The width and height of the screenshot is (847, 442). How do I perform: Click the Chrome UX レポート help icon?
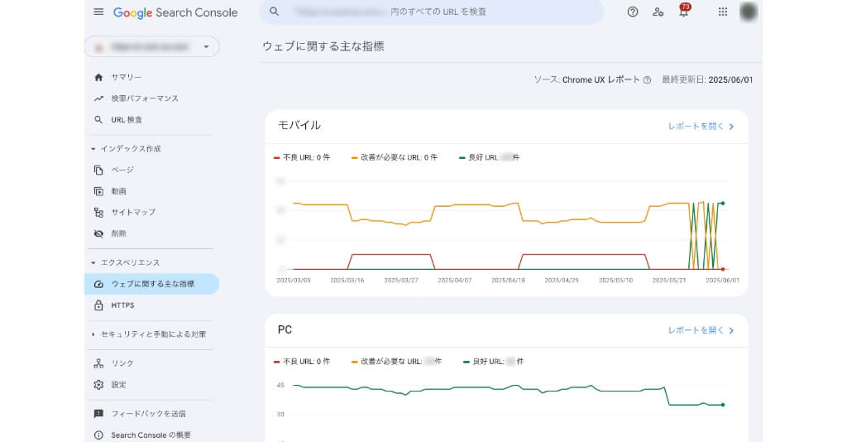[647, 80]
